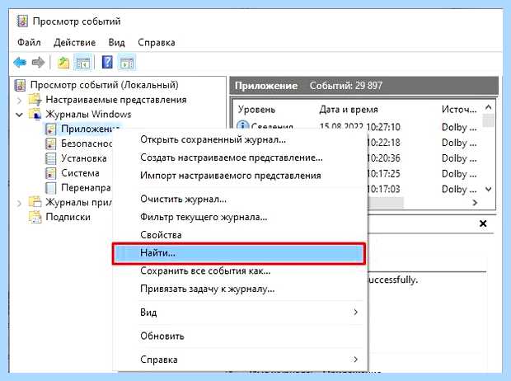This screenshot has width=511, height=381.
Task: Open the Файл menu
Action: pyautogui.click(x=29, y=42)
